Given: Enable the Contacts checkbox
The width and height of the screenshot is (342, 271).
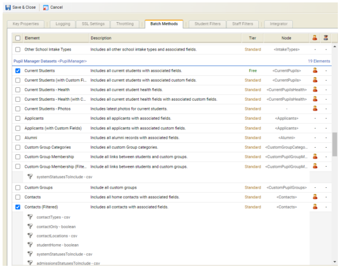Looking at the screenshot, I should 18,197.
